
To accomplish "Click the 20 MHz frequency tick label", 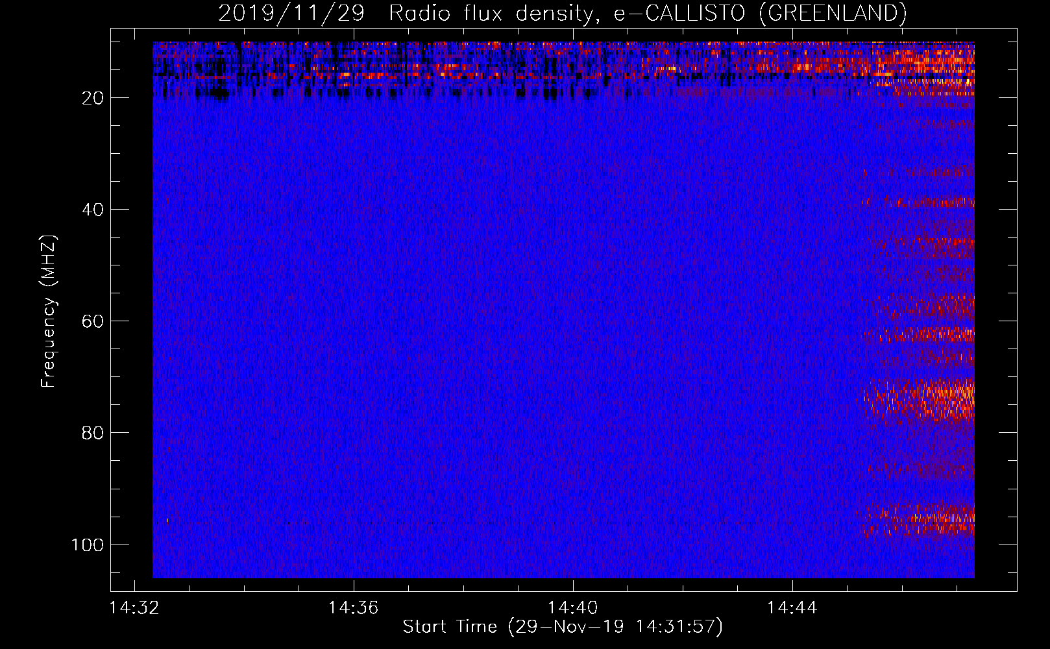I will tap(92, 98).
